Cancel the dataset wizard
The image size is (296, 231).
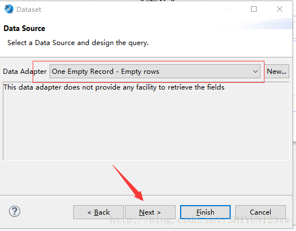coord(261,212)
